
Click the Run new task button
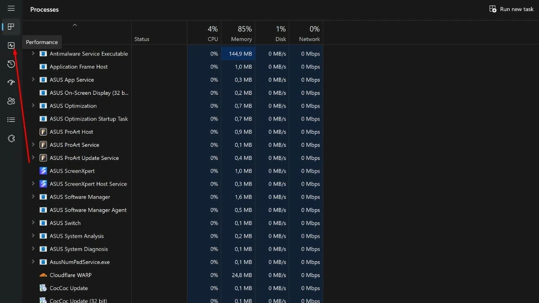(511, 9)
